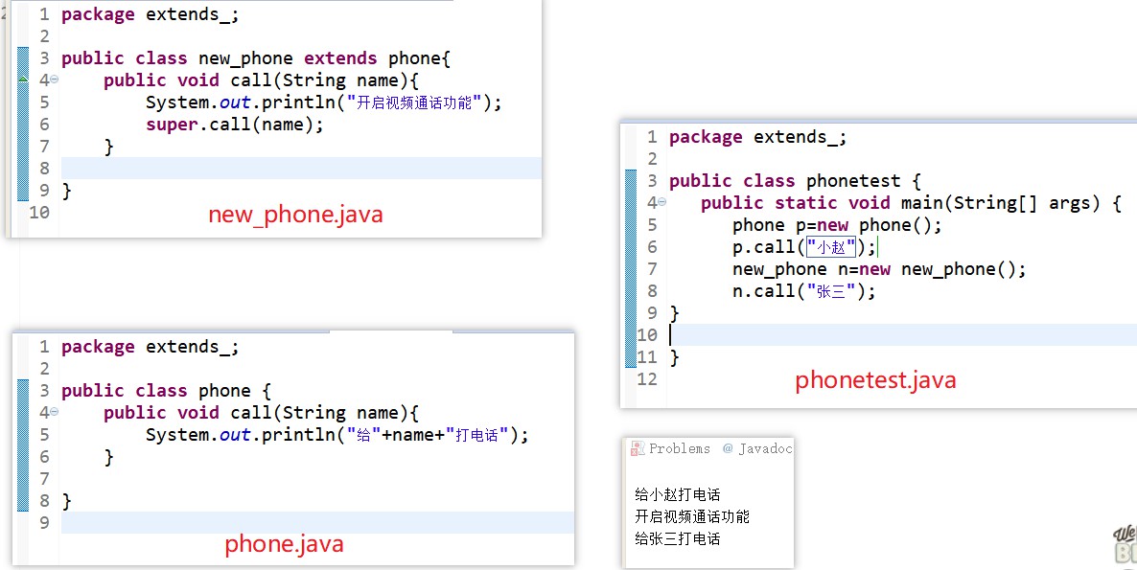Click 'public static void main(String[] args) {' line
The width and height of the screenshot is (1137, 570).
pos(911,203)
